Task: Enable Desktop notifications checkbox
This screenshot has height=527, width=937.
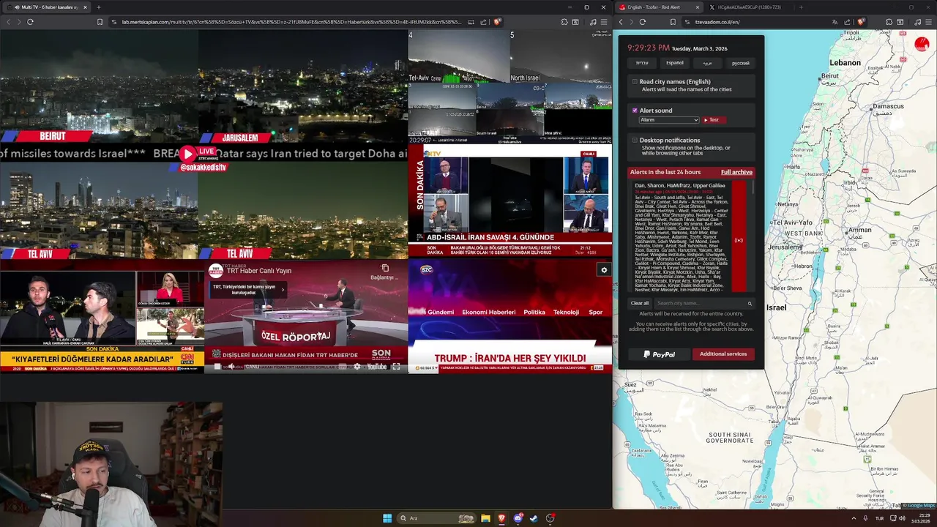Action: pos(635,140)
